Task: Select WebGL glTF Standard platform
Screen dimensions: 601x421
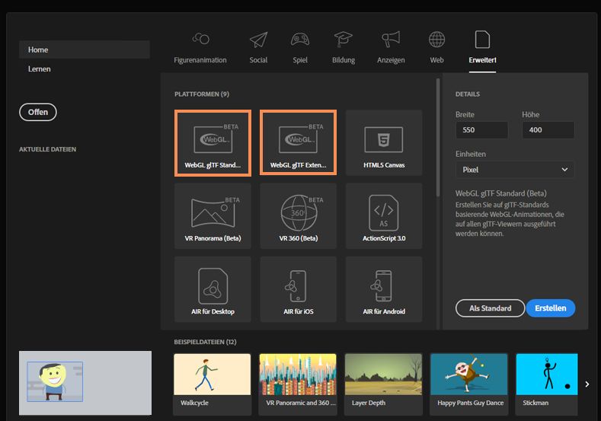Action: click(x=213, y=143)
